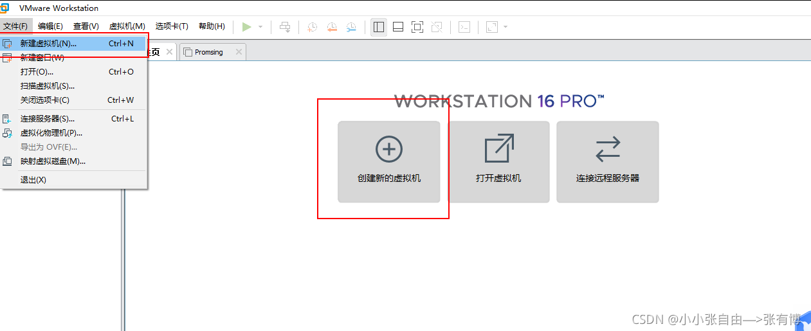Click the Console View terminal icon
This screenshot has width=811, height=331.
[464, 27]
